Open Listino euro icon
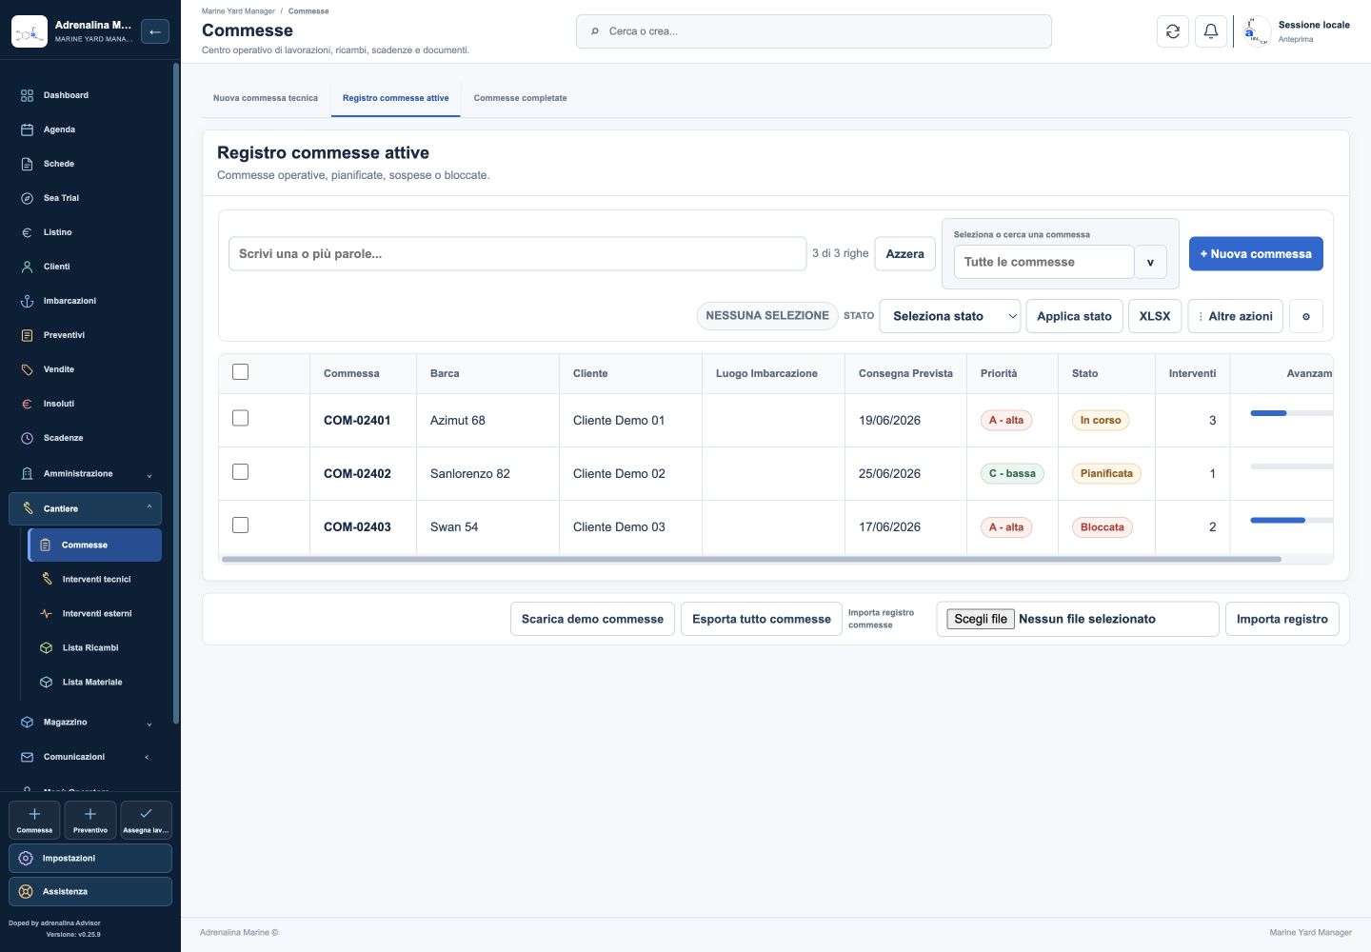This screenshot has height=952, width=1371. [27, 232]
